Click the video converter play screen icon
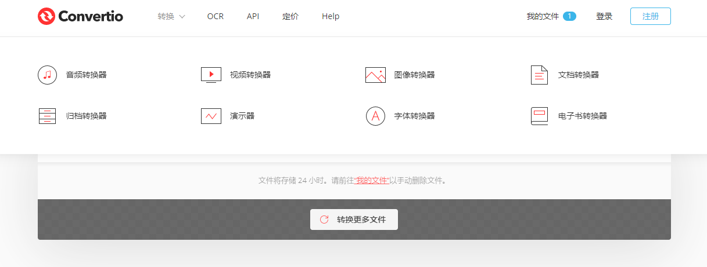 [x=211, y=75]
